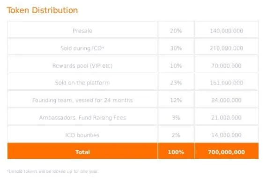Click the 3% percentage cell
The height and width of the screenshot is (178, 267).
[176, 118]
